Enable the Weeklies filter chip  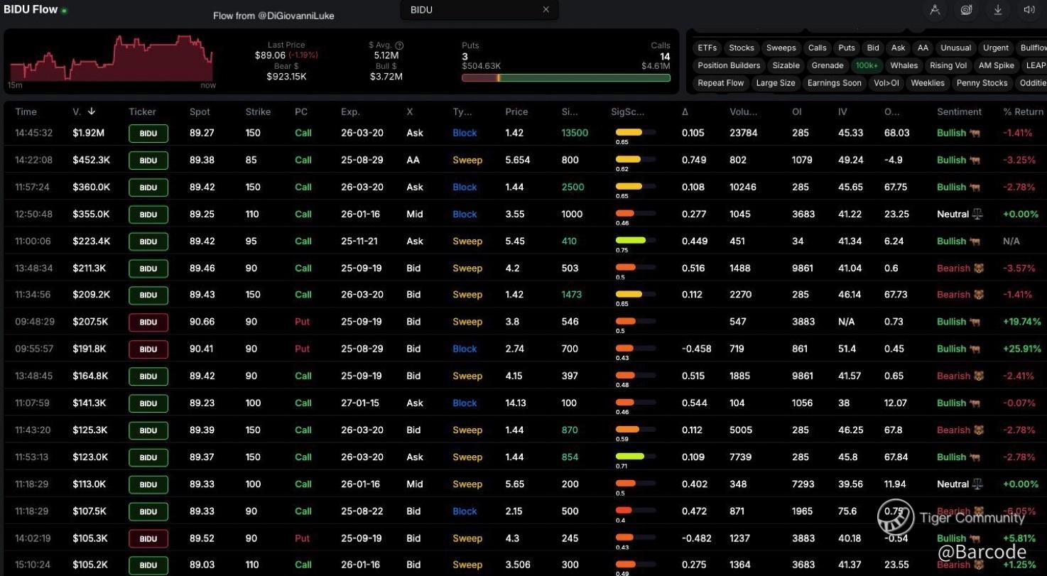coord(928,83)
